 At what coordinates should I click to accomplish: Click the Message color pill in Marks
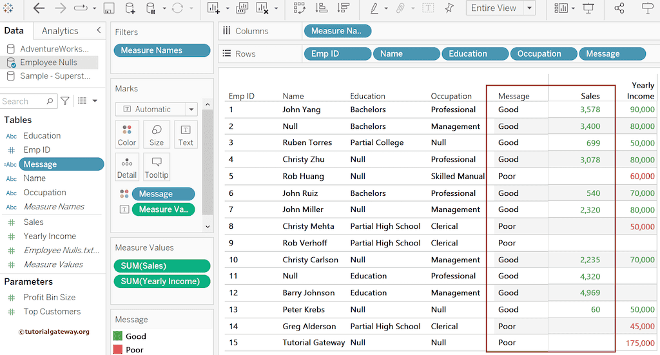pyautogui.click(x=163, y=193)
